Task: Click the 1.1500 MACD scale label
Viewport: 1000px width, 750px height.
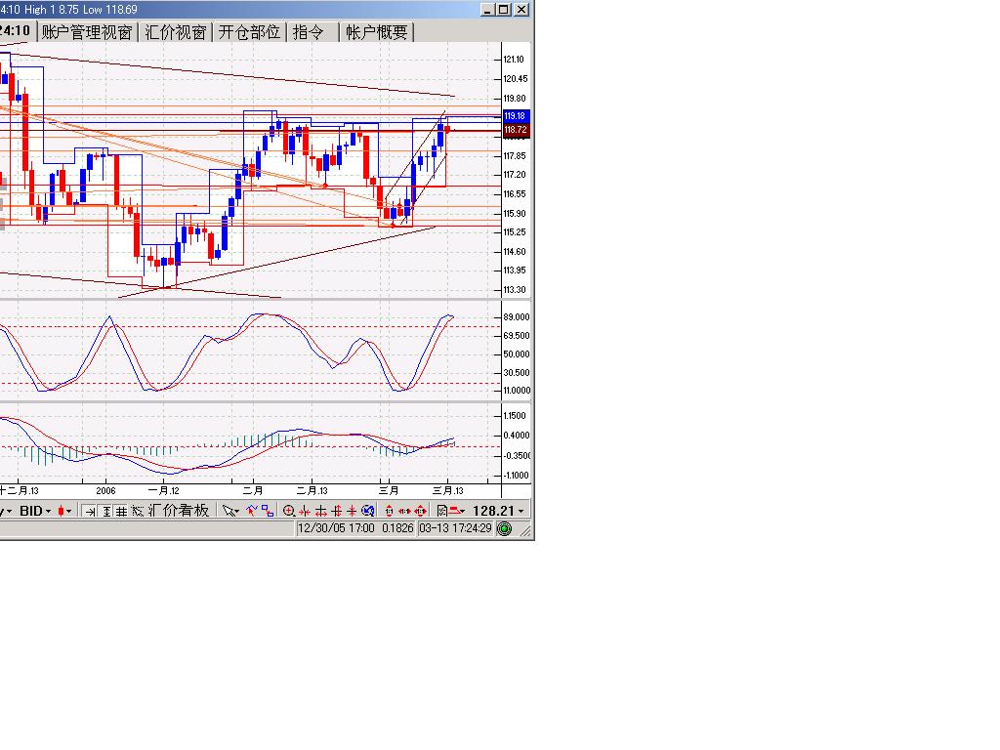Action: pyautogui.click(x=515, y=416)
